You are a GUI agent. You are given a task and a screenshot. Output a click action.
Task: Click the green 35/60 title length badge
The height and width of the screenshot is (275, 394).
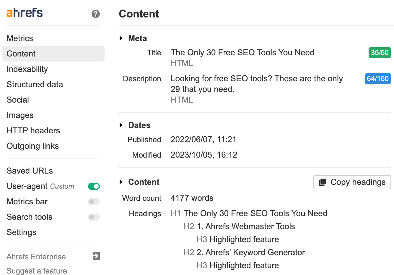click(380, 52)
